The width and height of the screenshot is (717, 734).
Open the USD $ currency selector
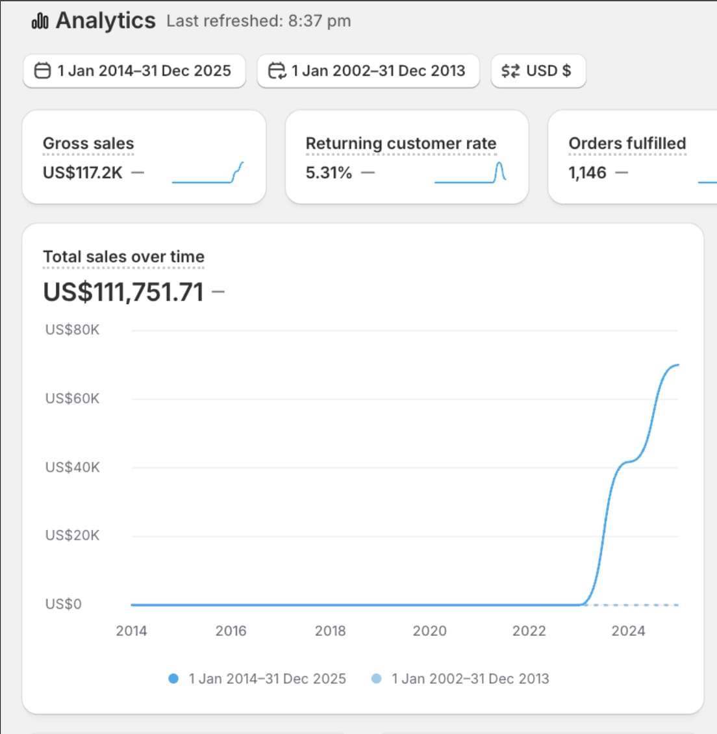point(538,70)
